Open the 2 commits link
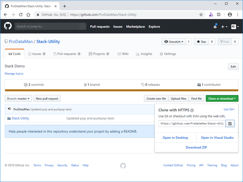 coord(34,85)
